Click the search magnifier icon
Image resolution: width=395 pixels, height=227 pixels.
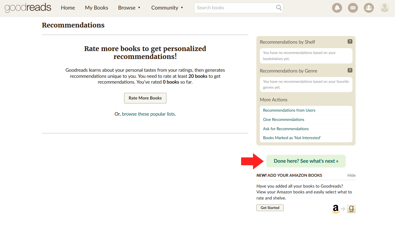[x=279, y=8]
